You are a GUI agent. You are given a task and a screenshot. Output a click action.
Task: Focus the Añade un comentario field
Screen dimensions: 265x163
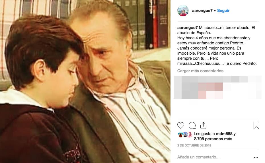coord(198,157)
